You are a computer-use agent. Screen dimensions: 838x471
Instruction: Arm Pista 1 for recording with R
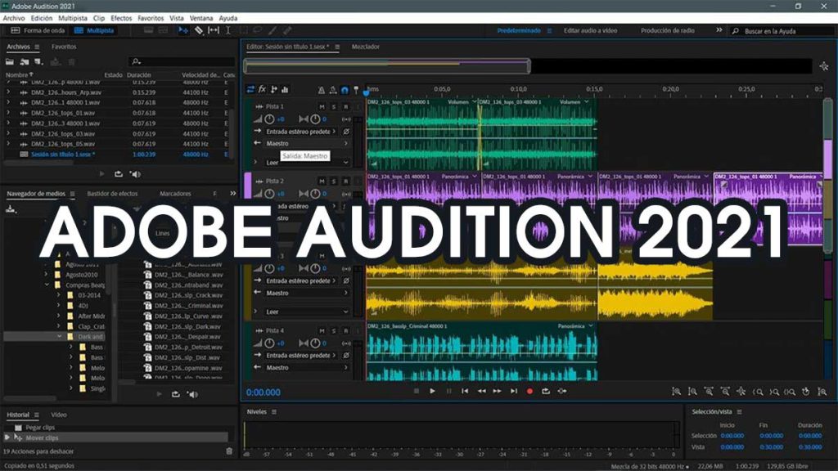345,106
